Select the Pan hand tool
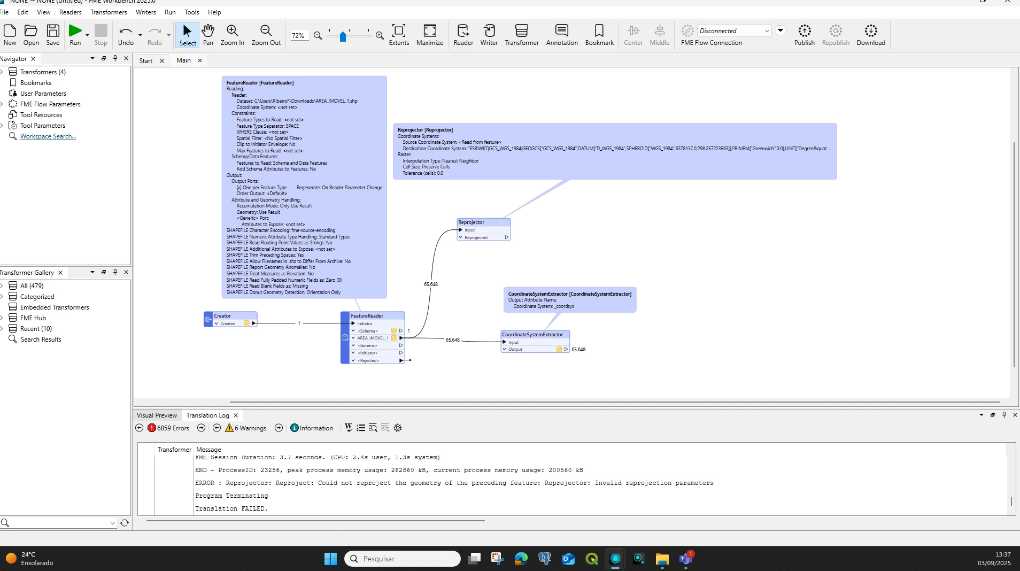Viewport: 1020px width, 571px height. coord(208,35)
